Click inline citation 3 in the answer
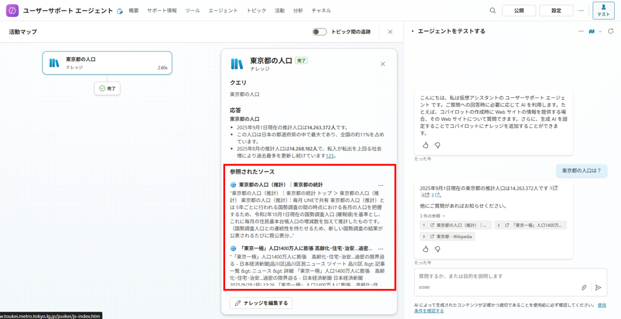The width and height of the screenshot is (621, 319). tap(435, 195)
